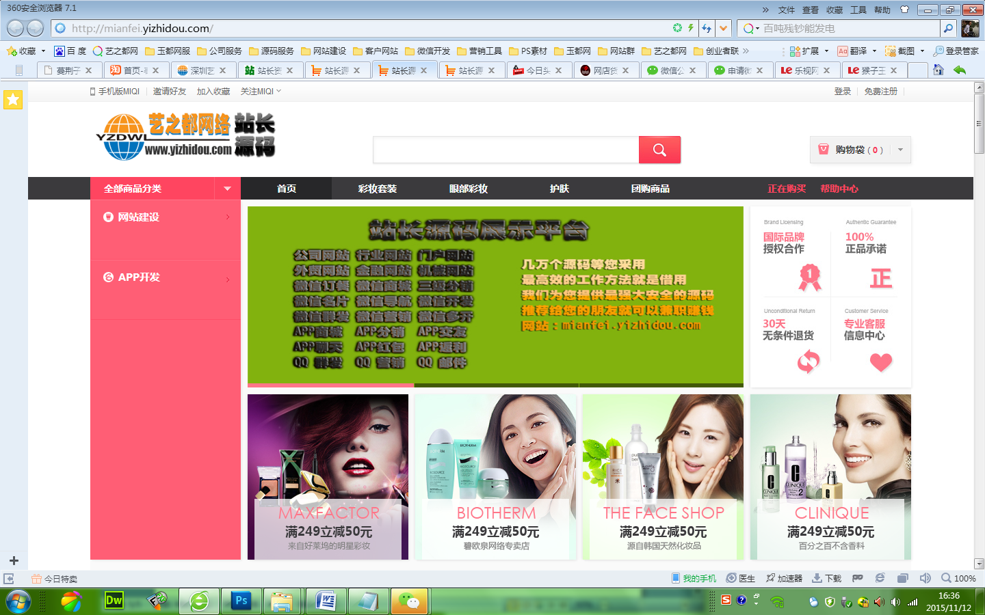Screen dimensions: 985x615
Task: Click the home icon right of the tabs
Action: tap(938, 70)
